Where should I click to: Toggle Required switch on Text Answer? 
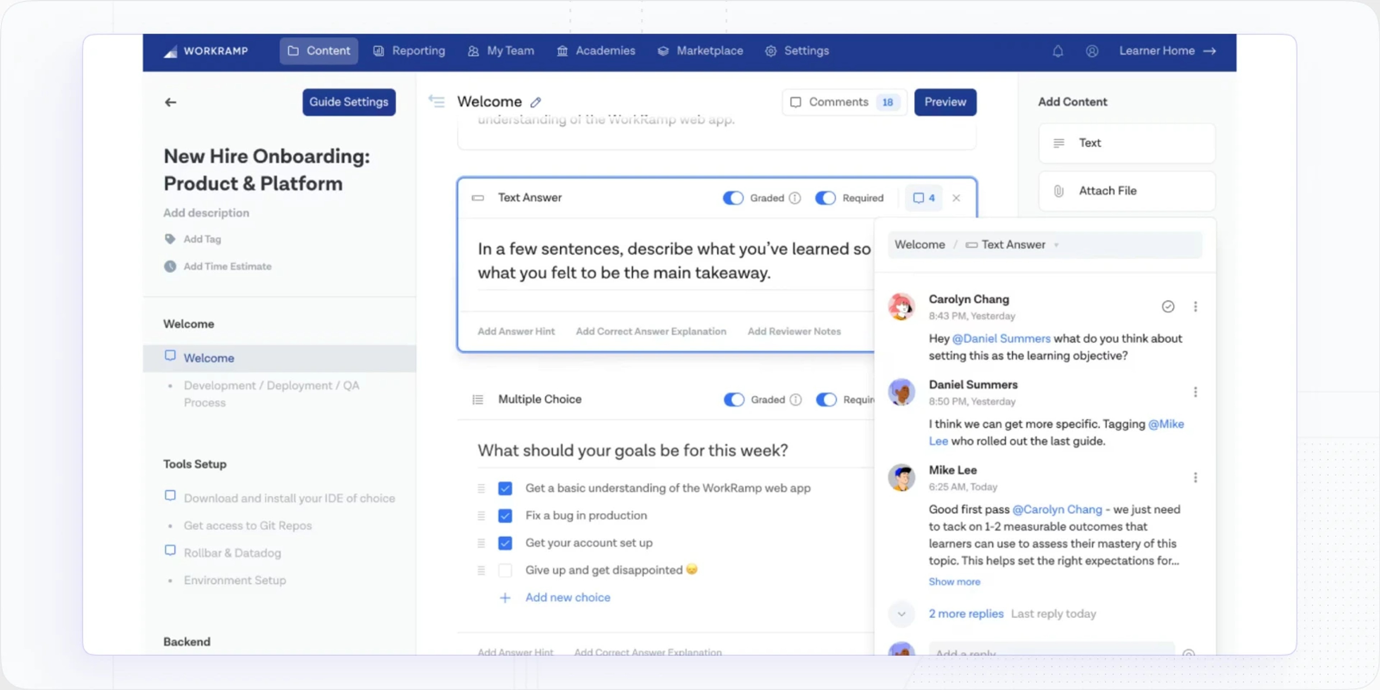[x=825, y=198]
